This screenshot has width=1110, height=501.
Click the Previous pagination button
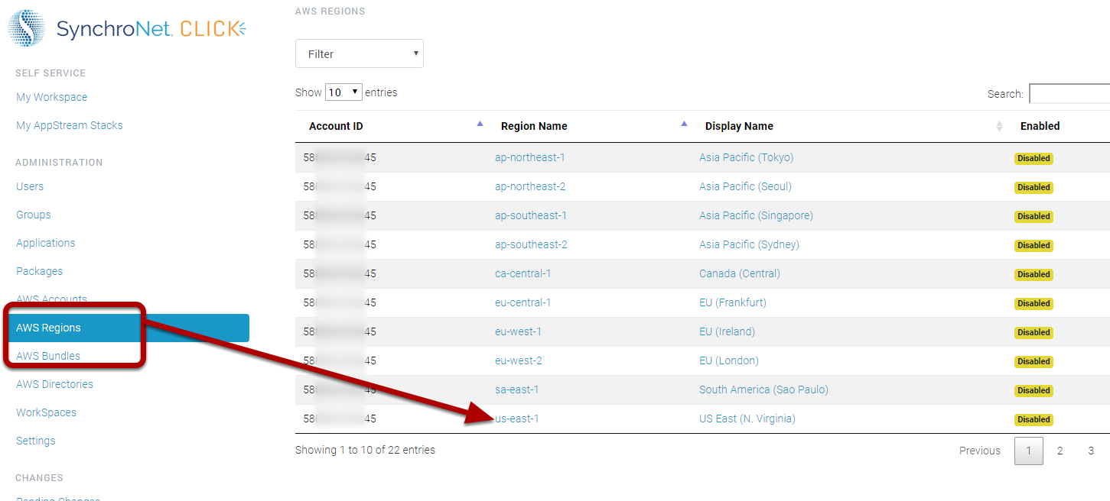tap(980, 451)
